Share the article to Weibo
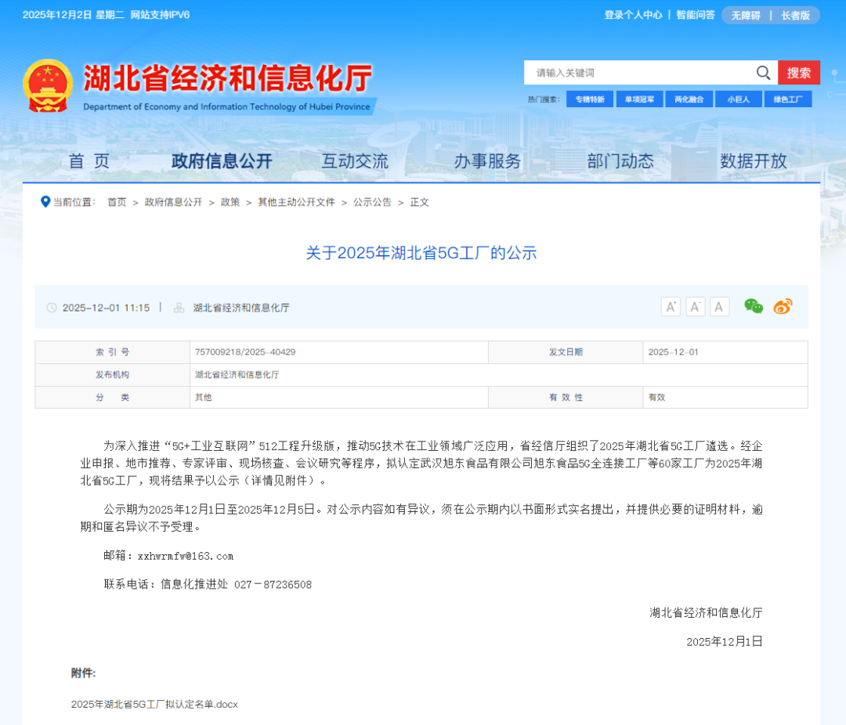Image resolution: width=846 pixels, height=725 pixels. [783, 307]
